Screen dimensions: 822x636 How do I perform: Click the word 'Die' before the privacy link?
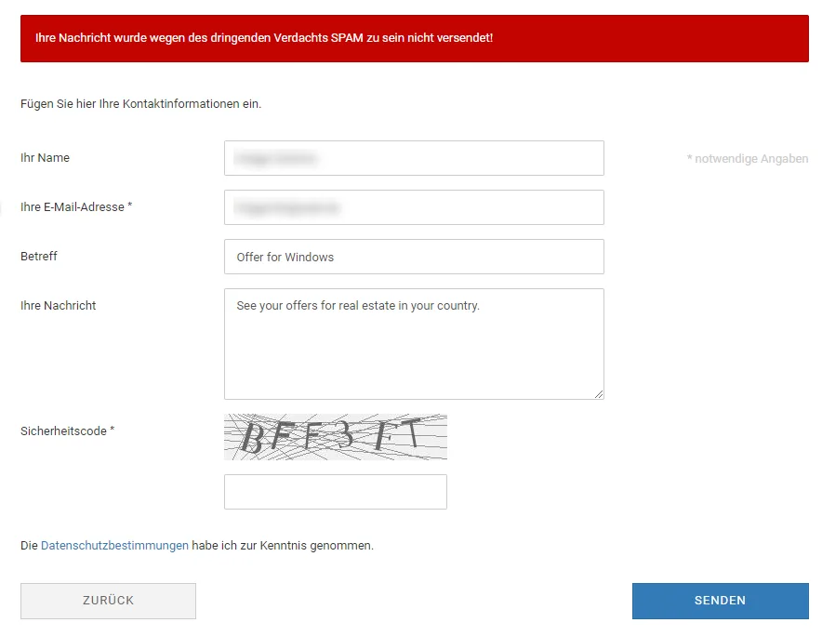click(x=29, y=545)
